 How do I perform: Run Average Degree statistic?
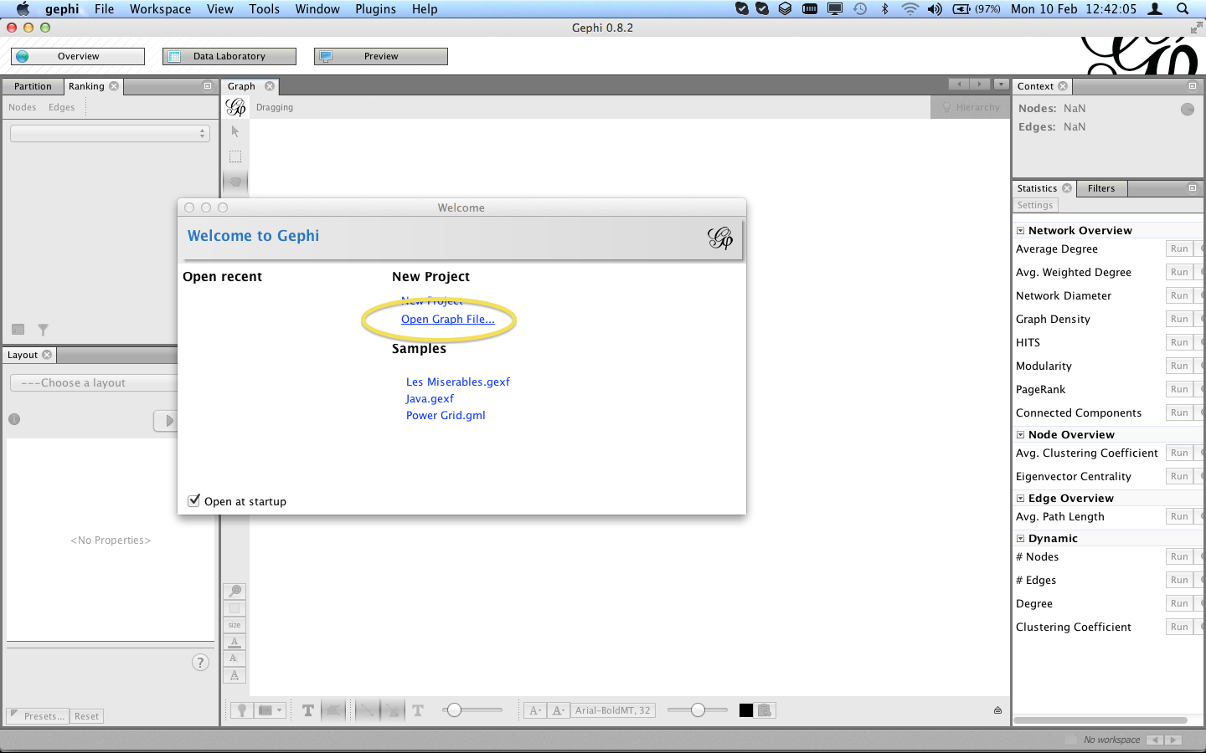(x=1179, y=248)
